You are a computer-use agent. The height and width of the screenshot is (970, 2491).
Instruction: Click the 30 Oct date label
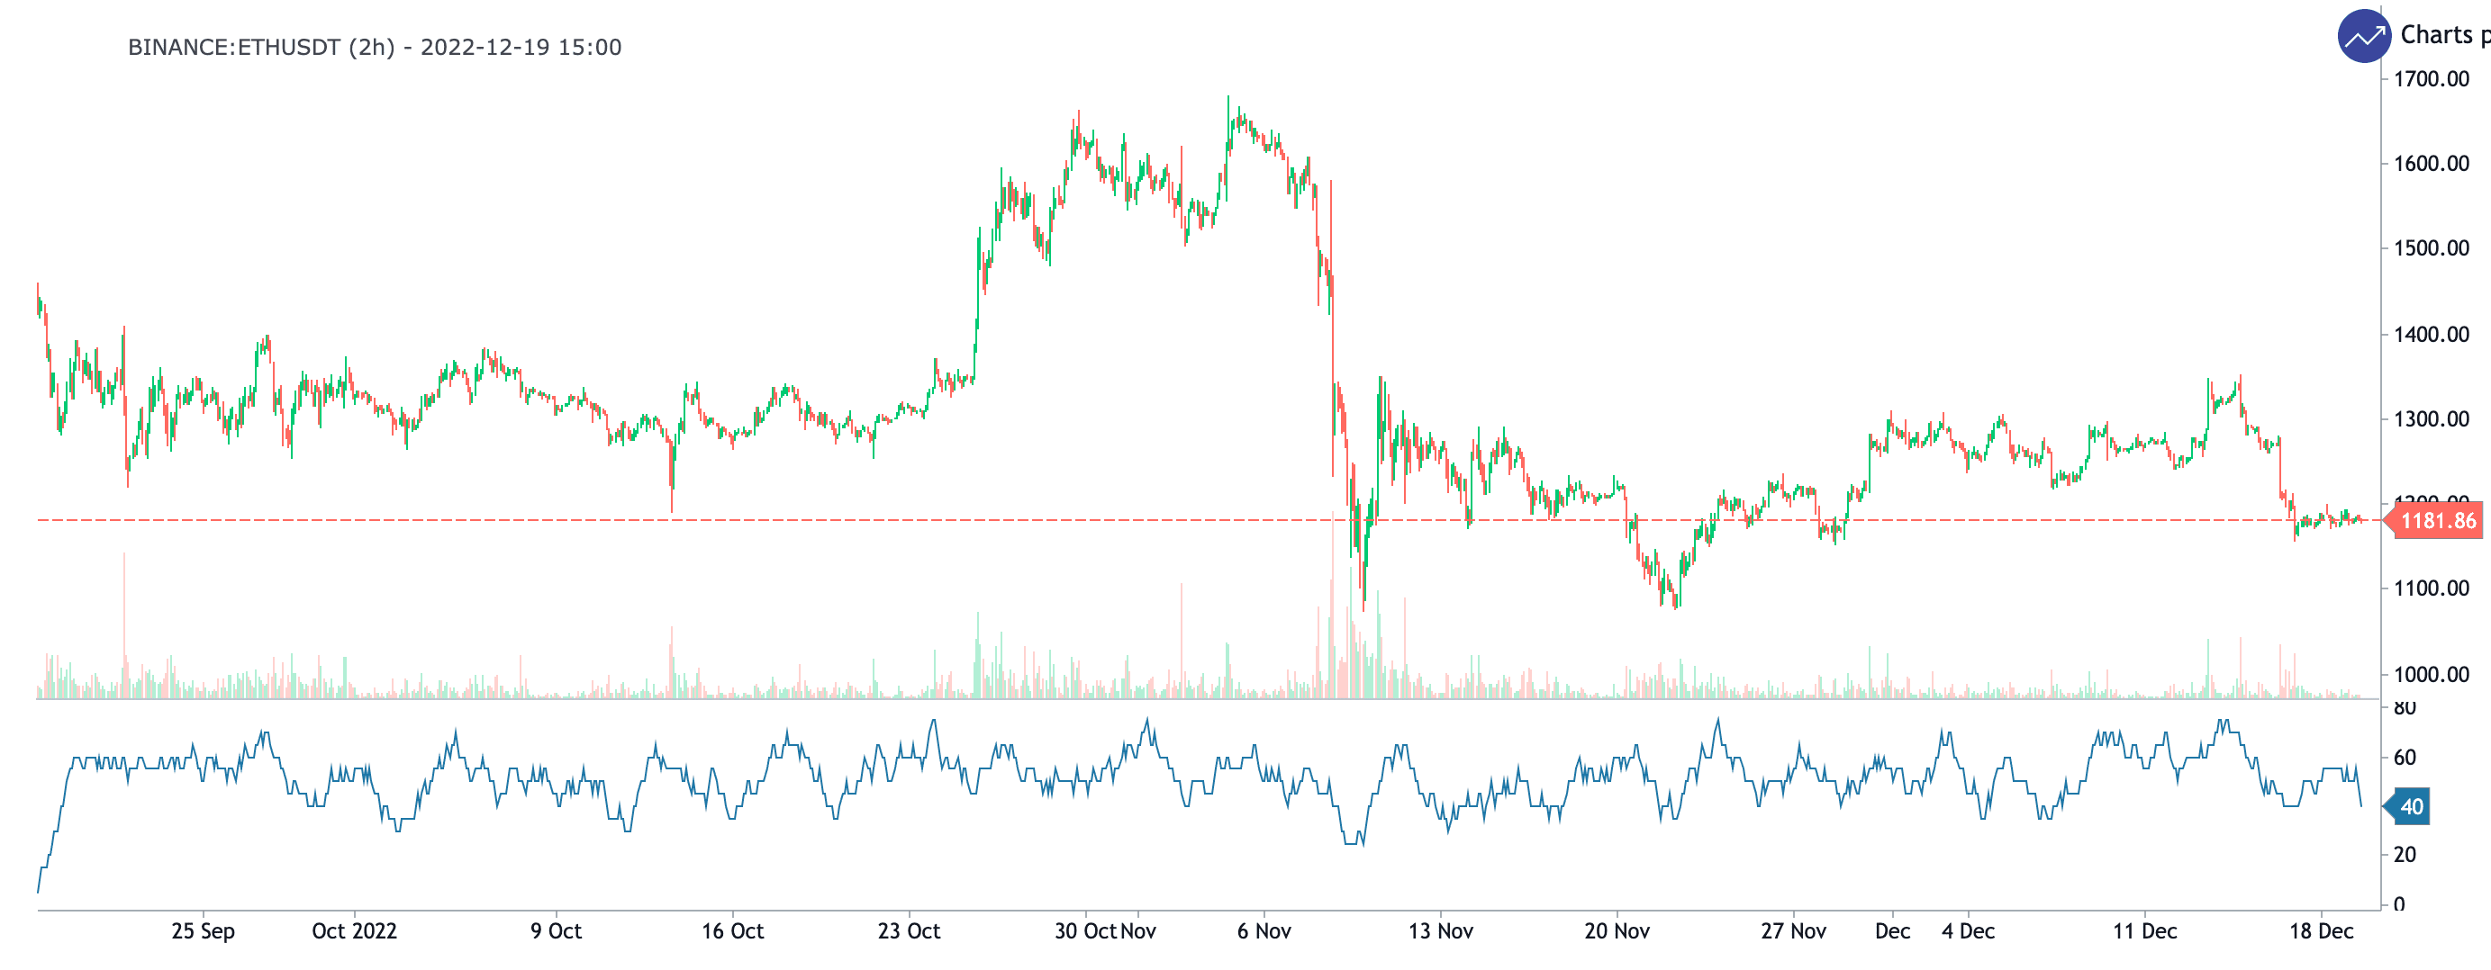click(1085, 931)
